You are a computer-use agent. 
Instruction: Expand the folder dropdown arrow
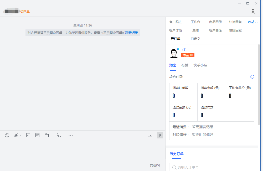point(51,136)
